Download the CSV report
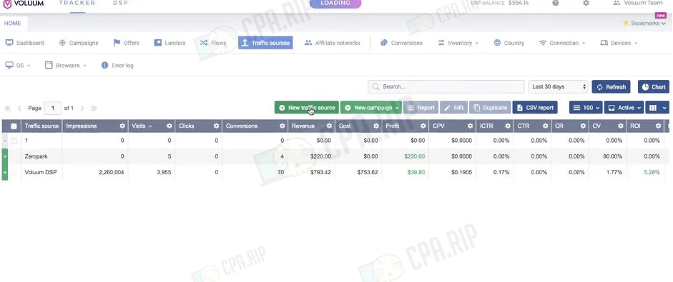Image resolution: width=673 pixels, height=282 pixels. point(535,108)
